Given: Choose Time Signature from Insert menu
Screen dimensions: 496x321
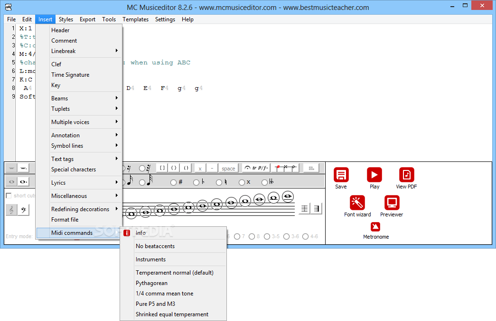Looking at the screenshot, I should 79,74.
